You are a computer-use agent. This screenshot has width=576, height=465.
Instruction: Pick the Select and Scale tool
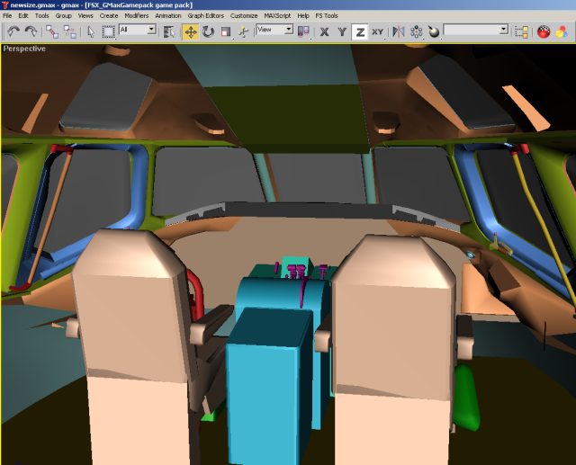tap(225, 31)
